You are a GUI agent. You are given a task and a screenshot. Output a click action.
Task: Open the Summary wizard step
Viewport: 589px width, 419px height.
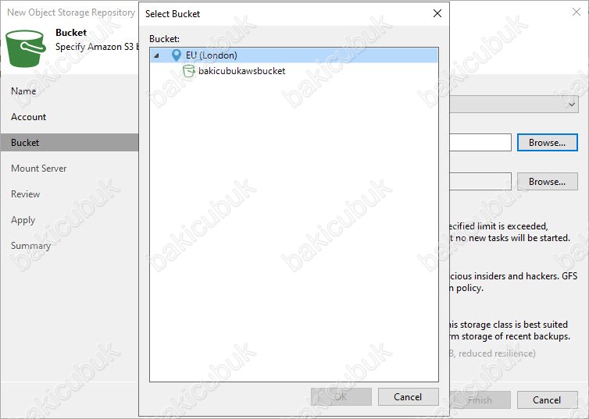click(30, 246)
